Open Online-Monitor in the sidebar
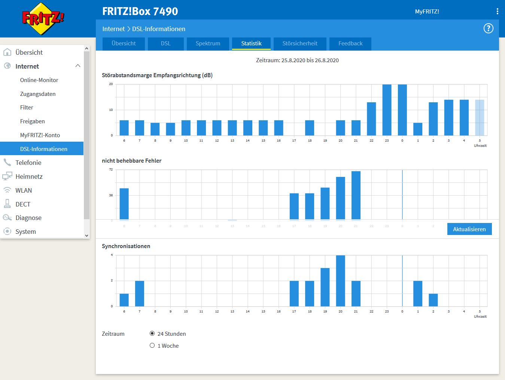The height and width of the screenshot is (380, 505). [39, 80]
